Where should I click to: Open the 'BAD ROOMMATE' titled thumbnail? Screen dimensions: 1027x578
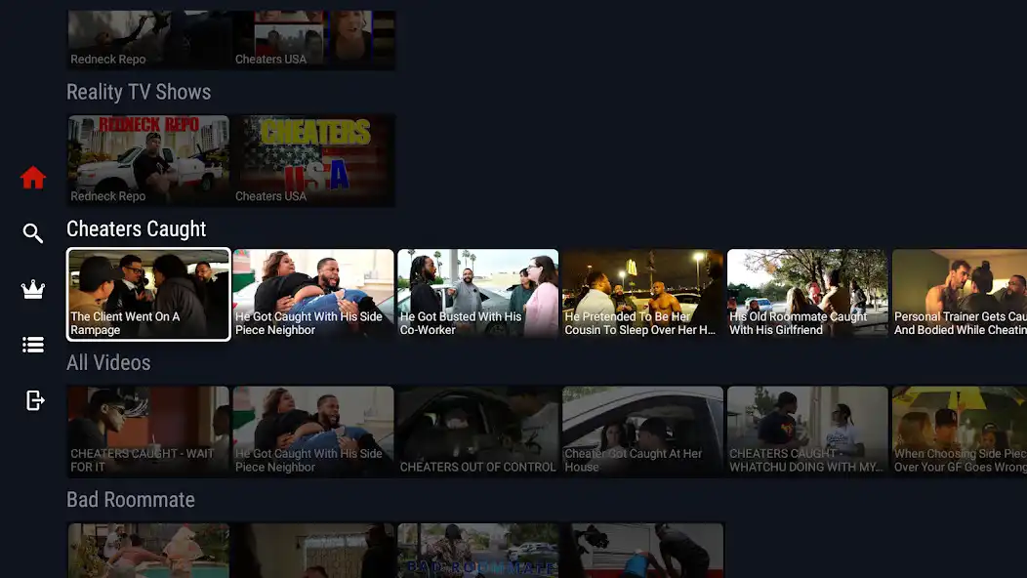click(x=478, y=550)
